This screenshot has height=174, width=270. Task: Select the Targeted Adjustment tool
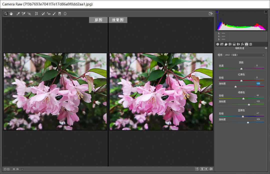click(x=29, y=14)
